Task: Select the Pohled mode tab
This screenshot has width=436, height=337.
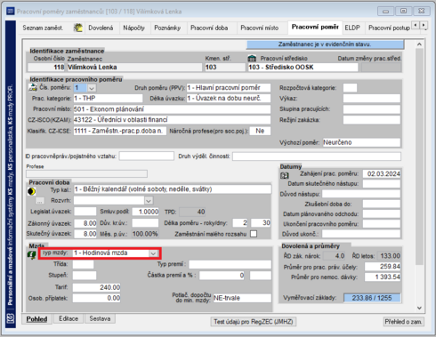Action: (x=36, y=319)
